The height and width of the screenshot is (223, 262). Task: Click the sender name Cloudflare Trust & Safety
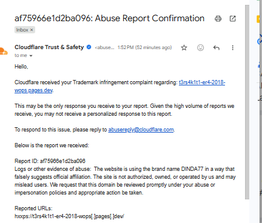point(49,47)
